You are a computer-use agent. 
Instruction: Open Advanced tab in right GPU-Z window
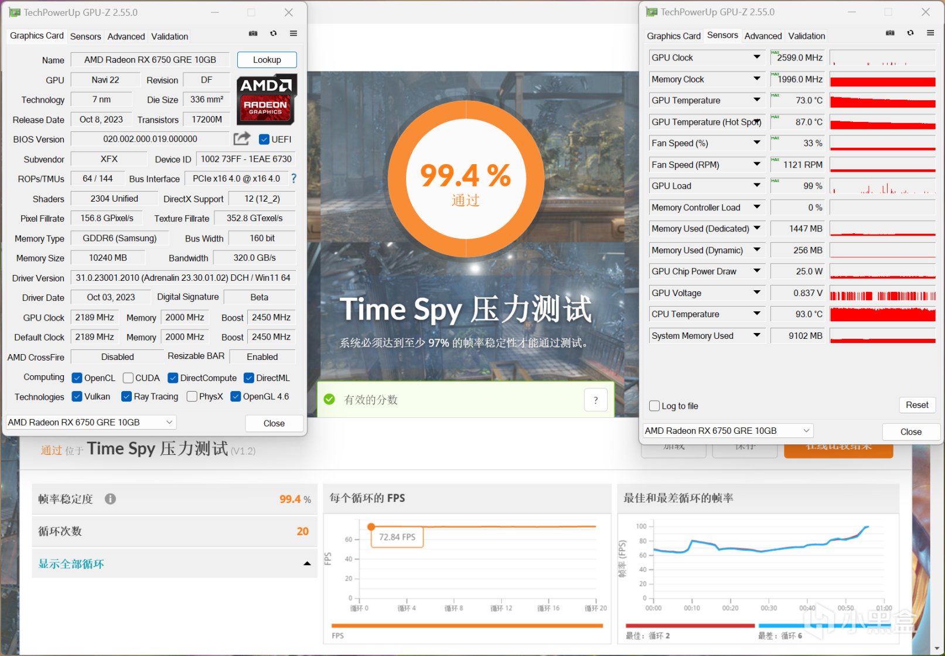click(x=763, y=36)
